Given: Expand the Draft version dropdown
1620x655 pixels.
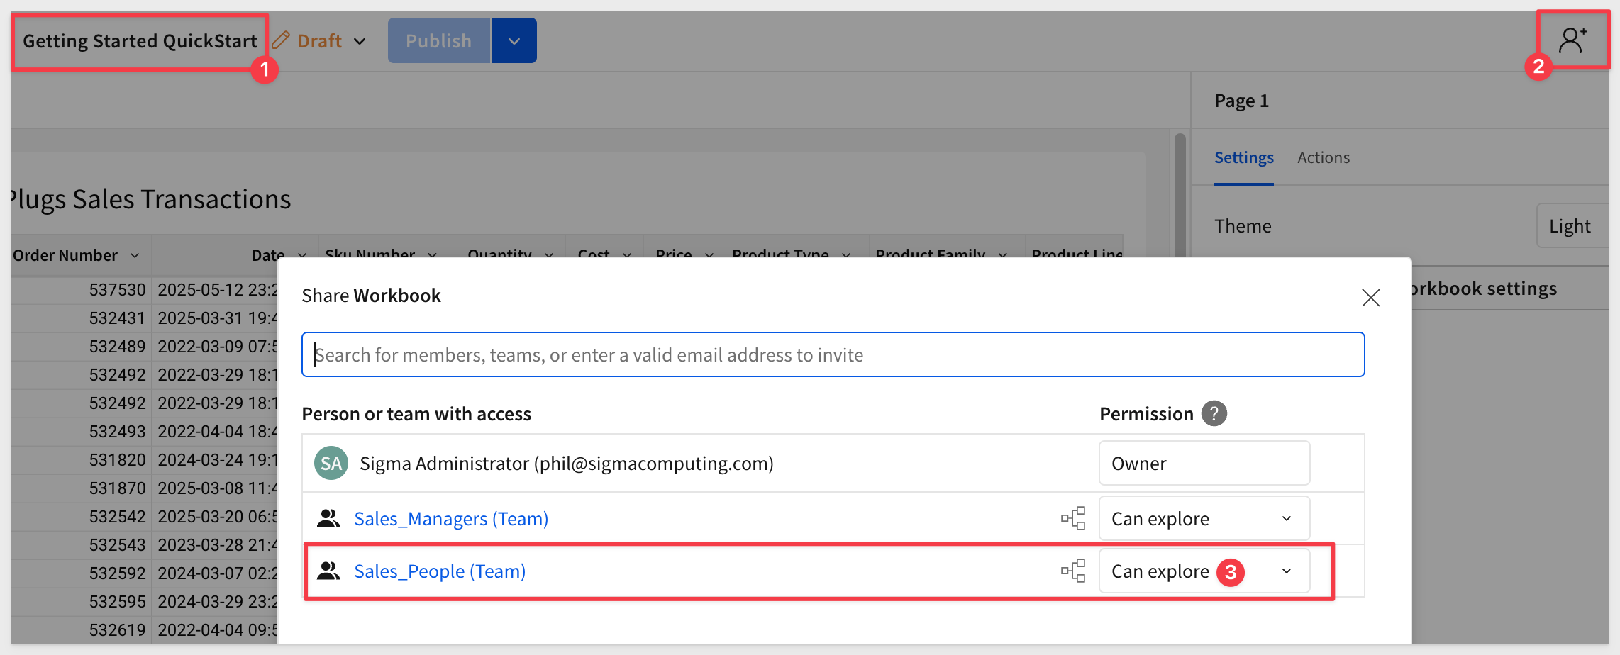Looking at the screenshot, I should click(x=360, y=41).
